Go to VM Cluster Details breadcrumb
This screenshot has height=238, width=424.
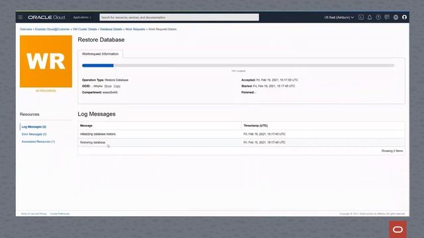[85, 29]
